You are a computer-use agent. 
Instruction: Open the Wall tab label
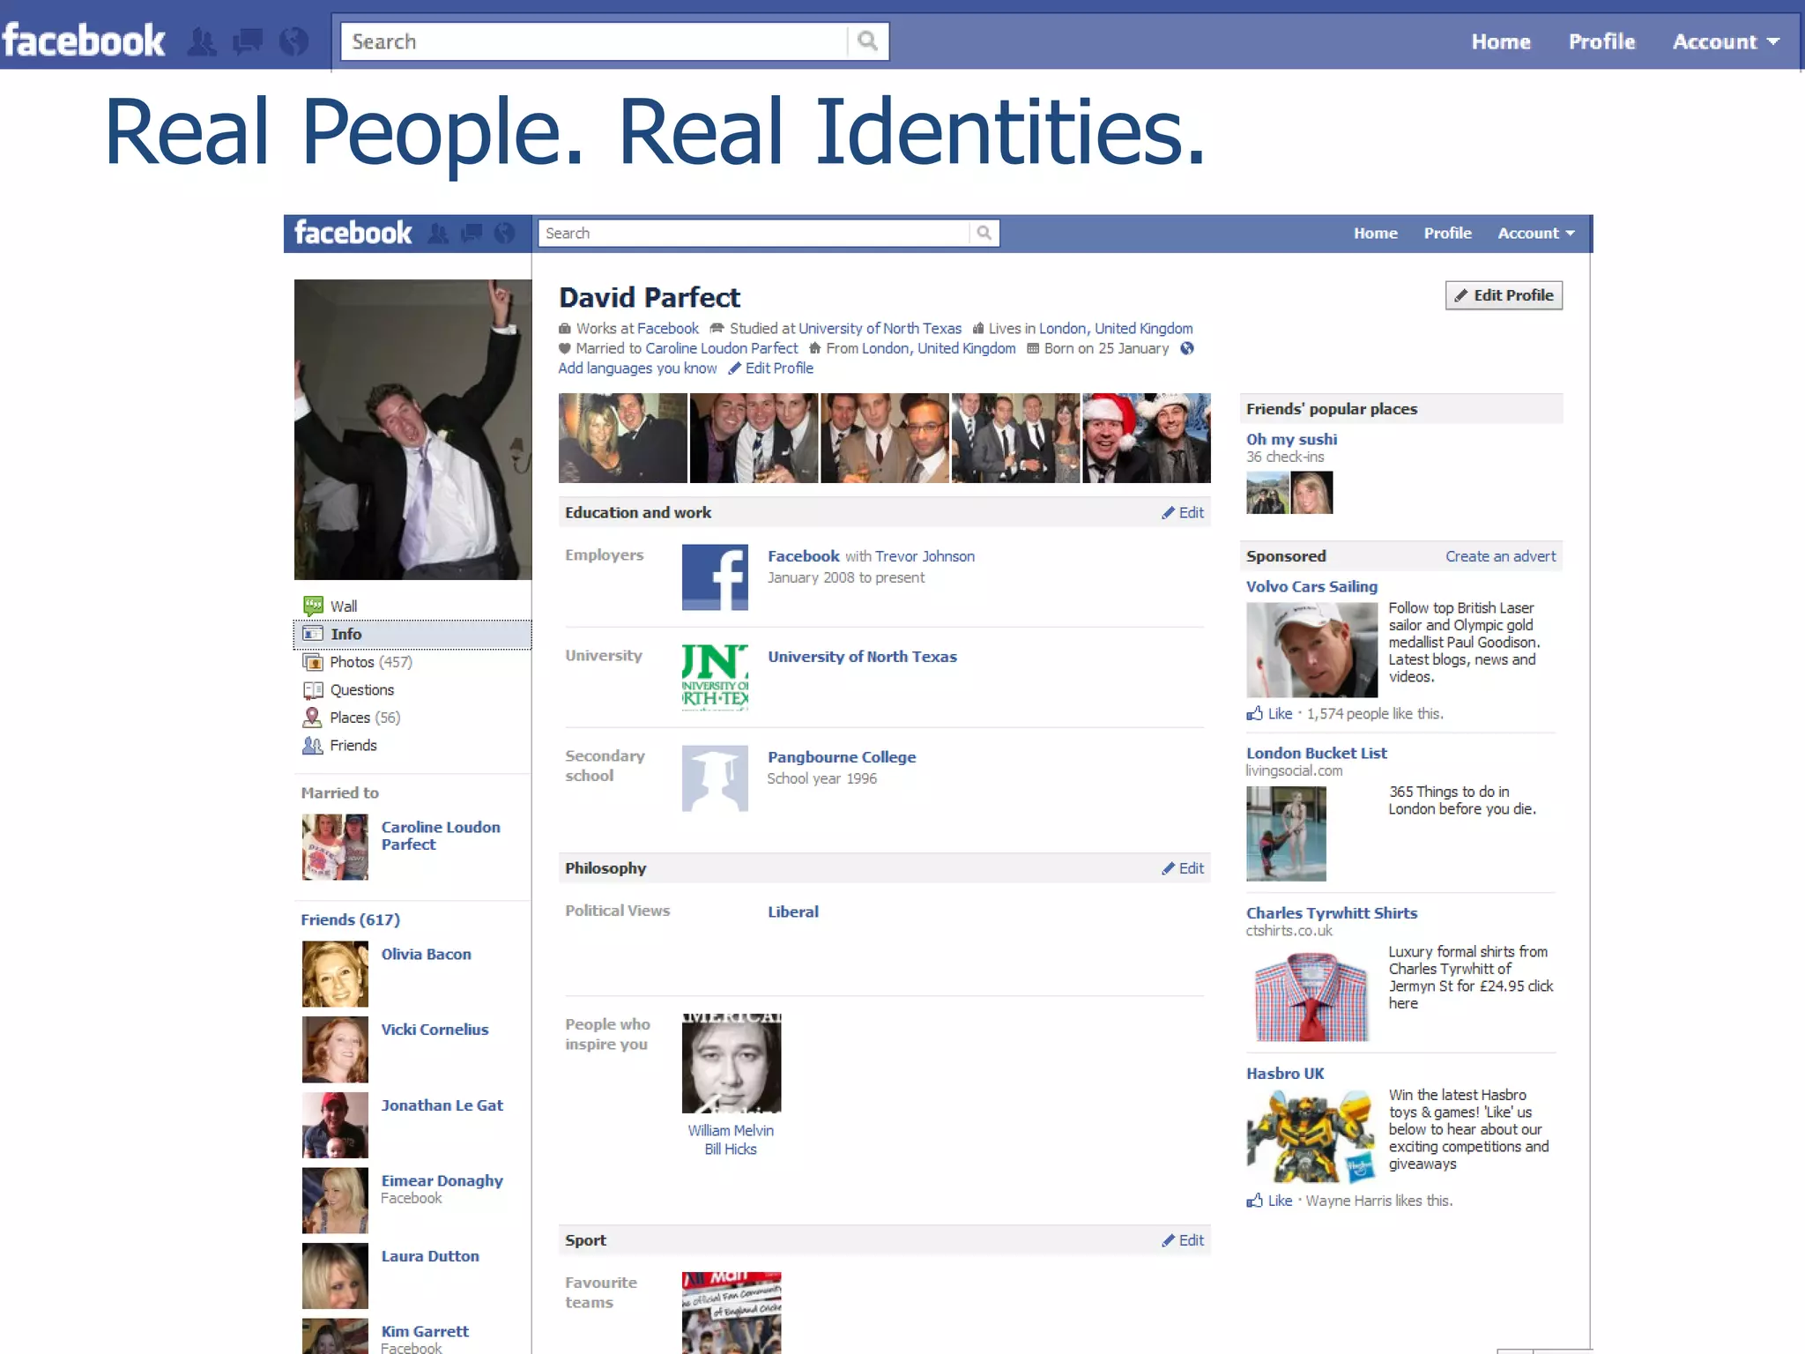pyautogui.click(x=344, y=606)
